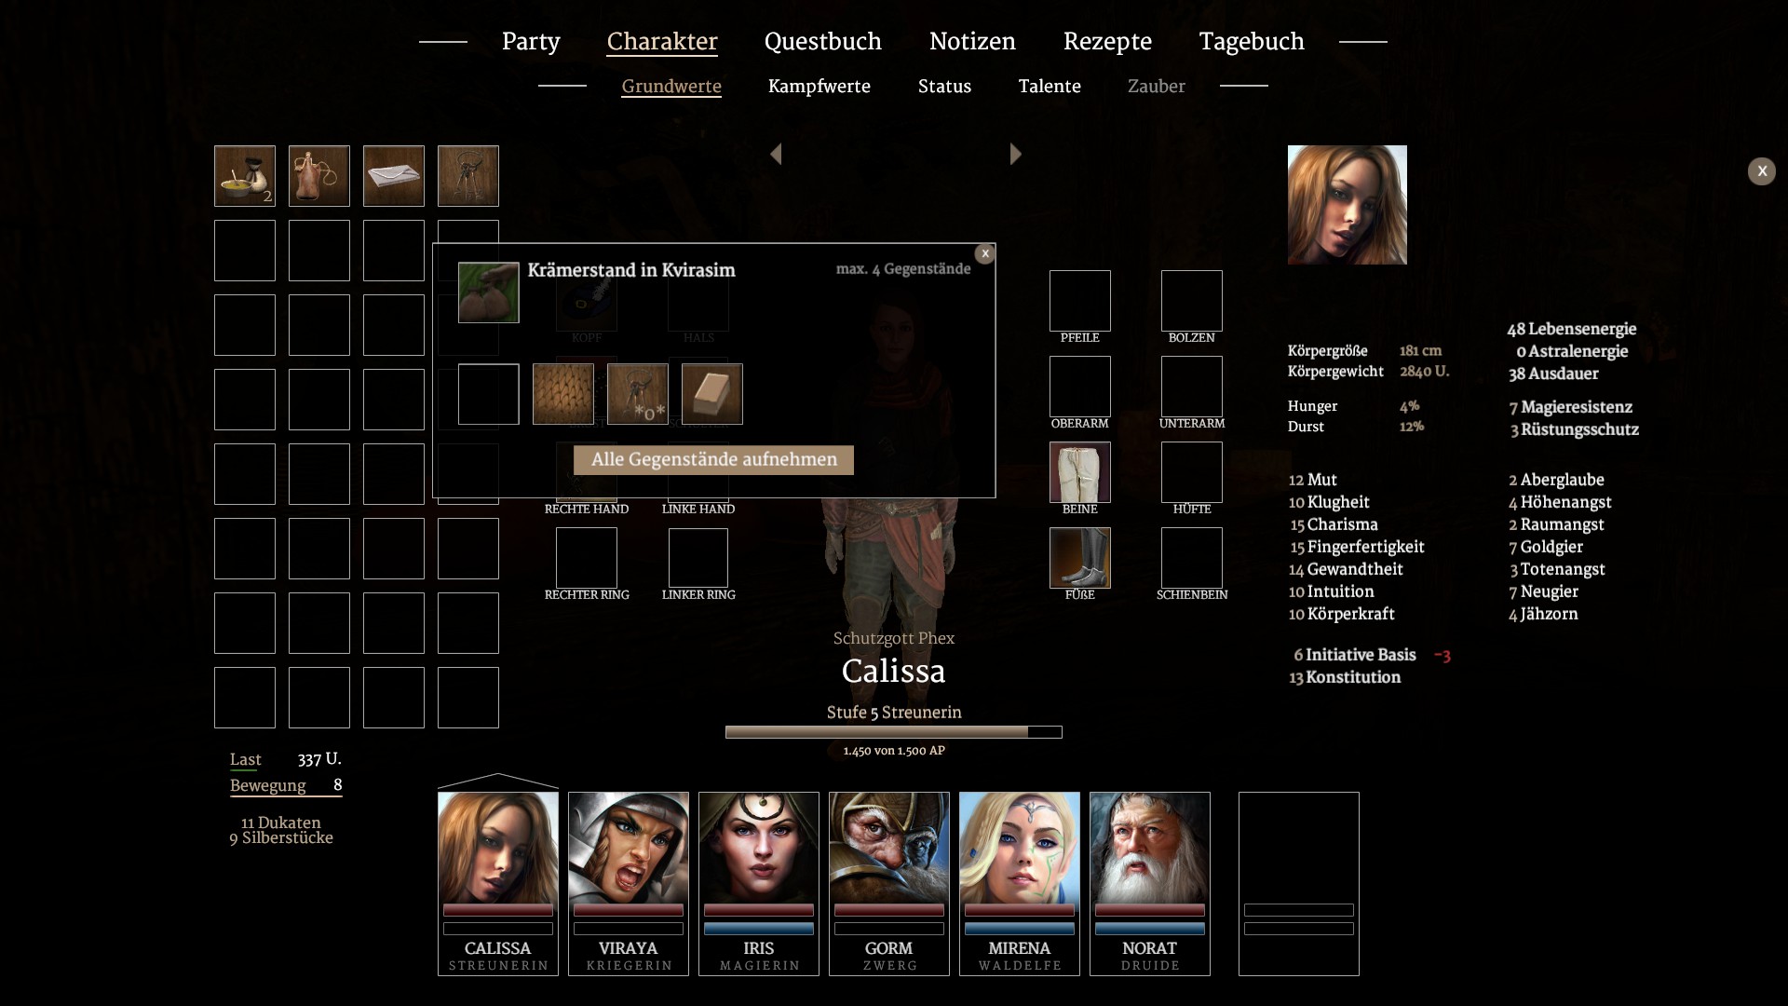Open the Tagebuch tab
1788x1006 pixels.
(1252, 42)
